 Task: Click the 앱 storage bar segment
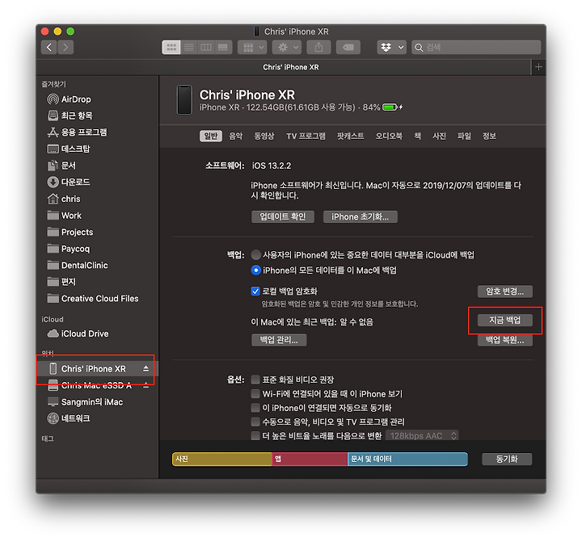pos(310,459)
